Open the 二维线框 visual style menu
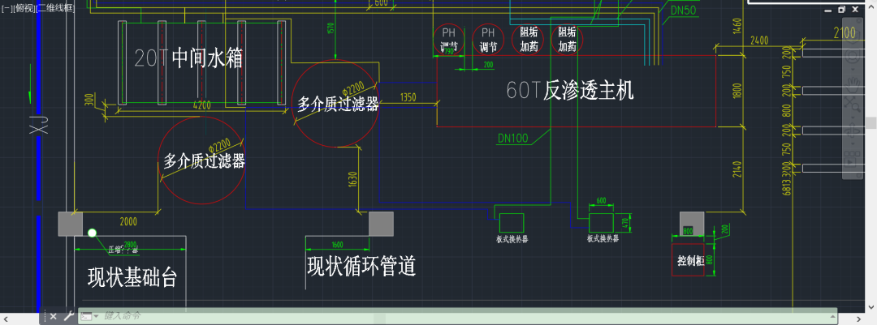The width and height of the screenshot is (877, 325). tap(57, 7)
